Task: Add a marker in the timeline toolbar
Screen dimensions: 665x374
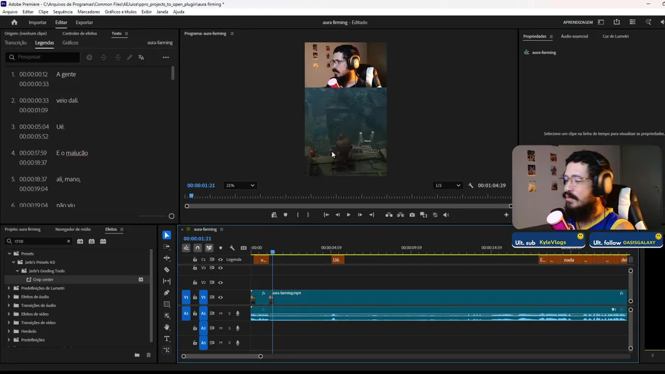Action: [x=221, y=248]
